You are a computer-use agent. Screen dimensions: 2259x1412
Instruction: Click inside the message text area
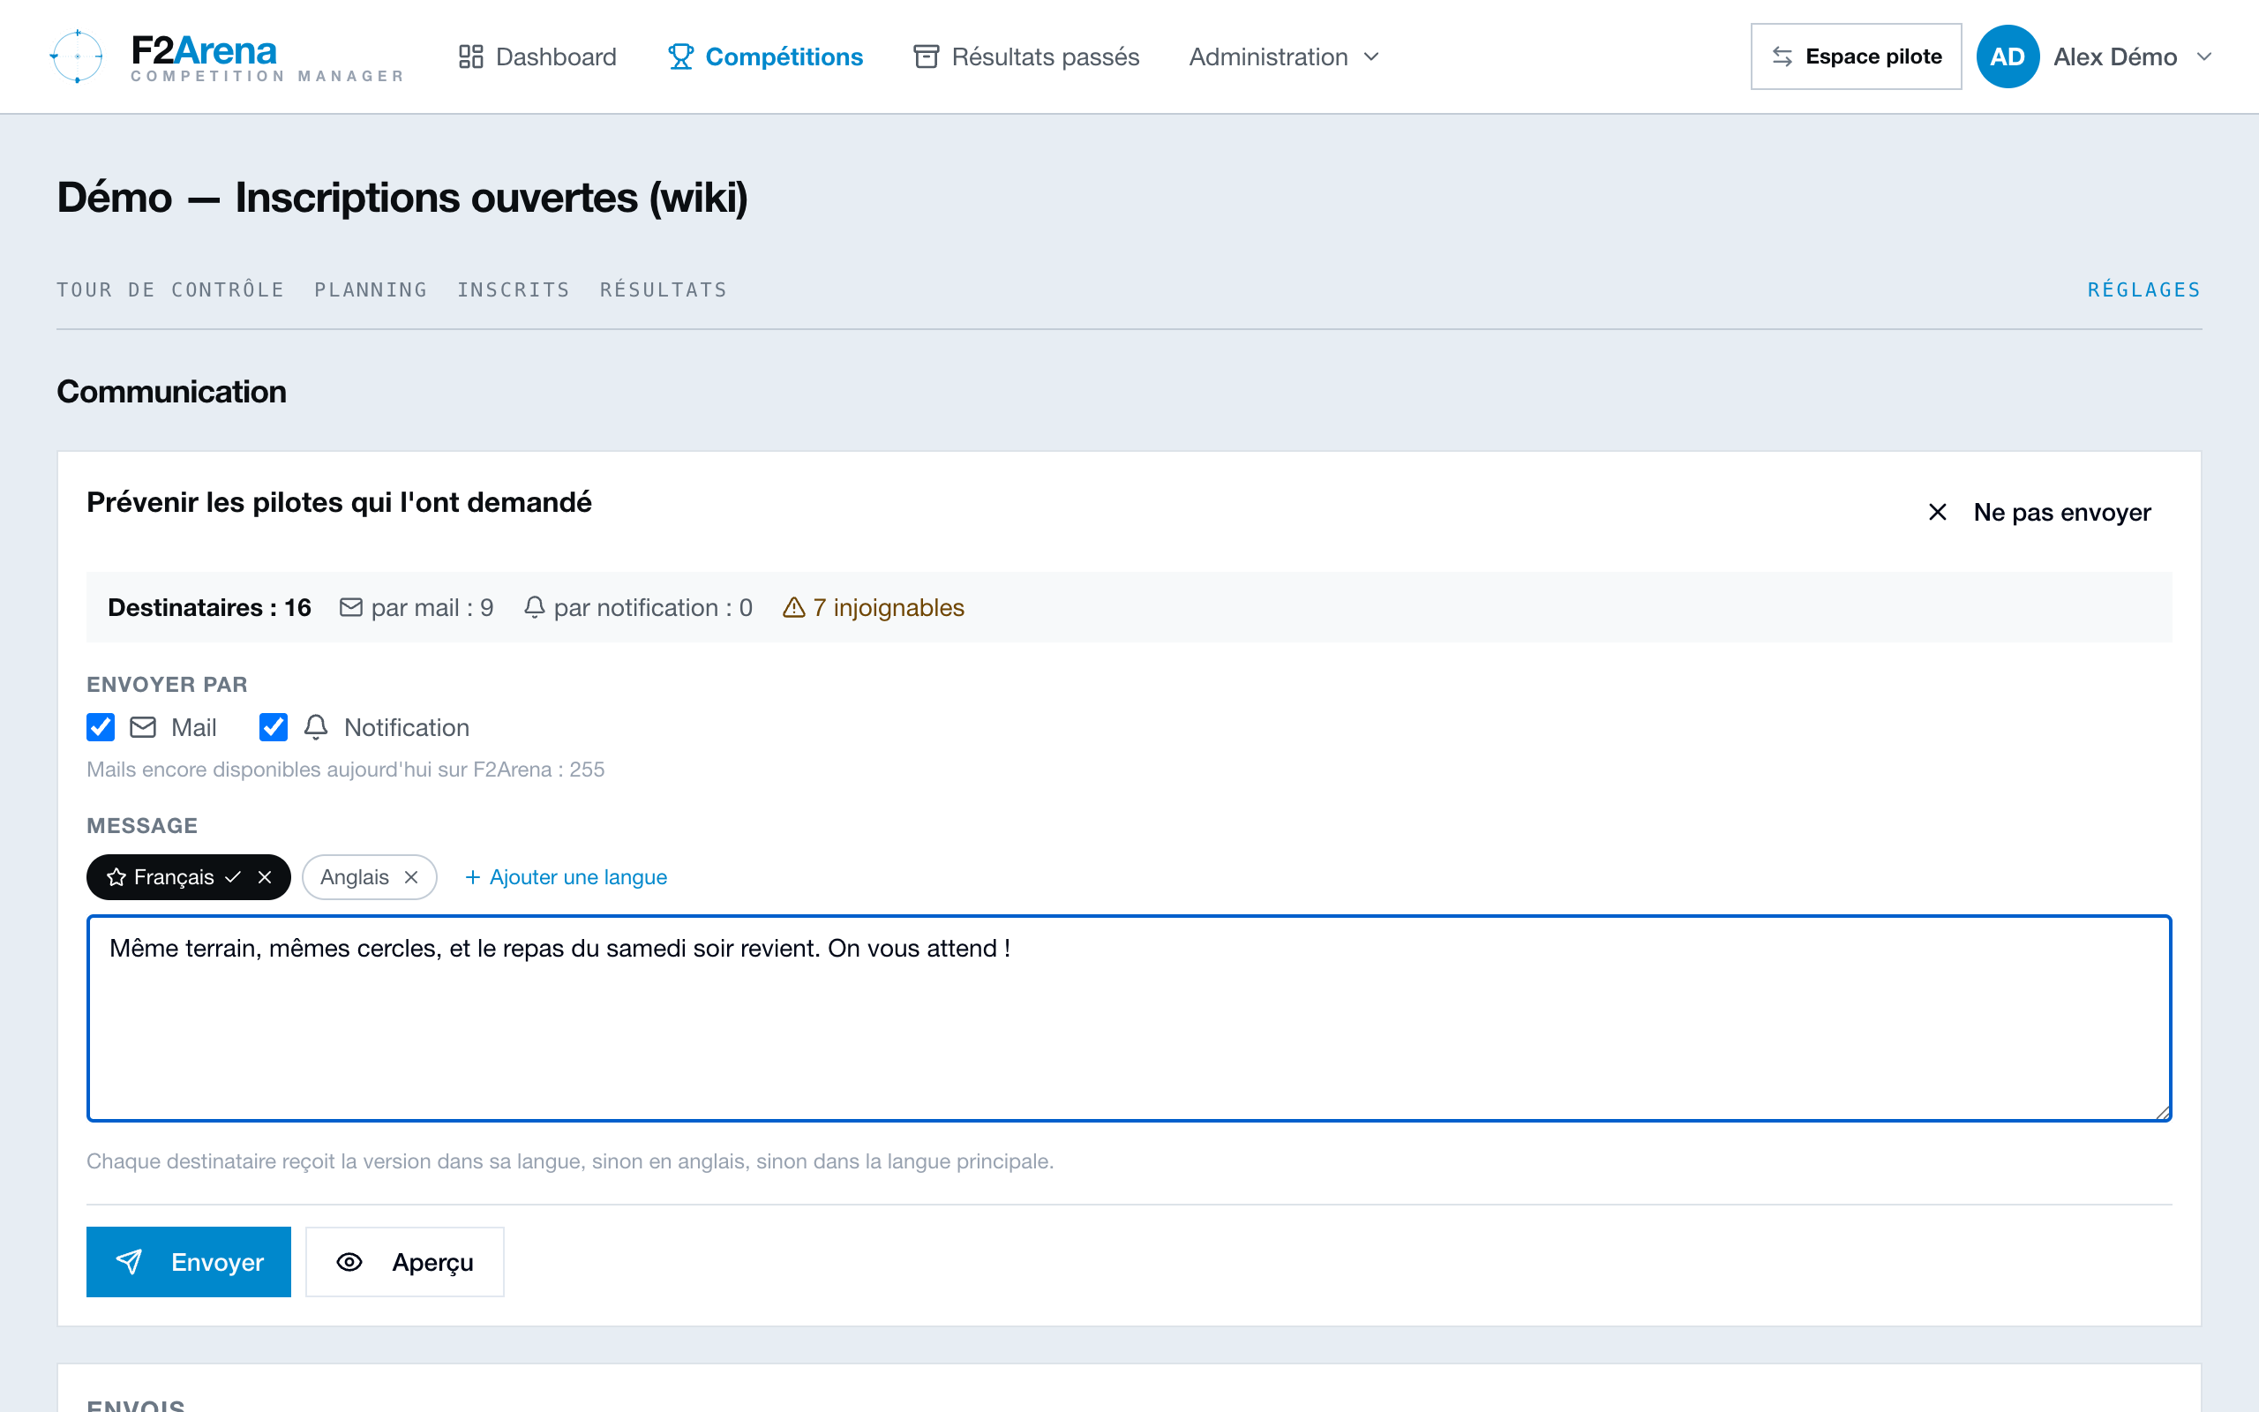tap(1129, 1018)
